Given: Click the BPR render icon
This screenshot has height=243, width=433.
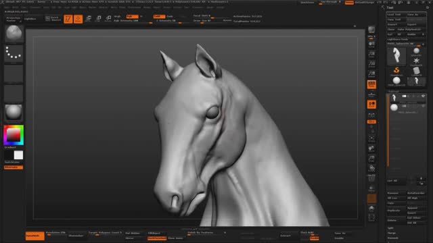Looking at the screenshot, I should (371, 30).
